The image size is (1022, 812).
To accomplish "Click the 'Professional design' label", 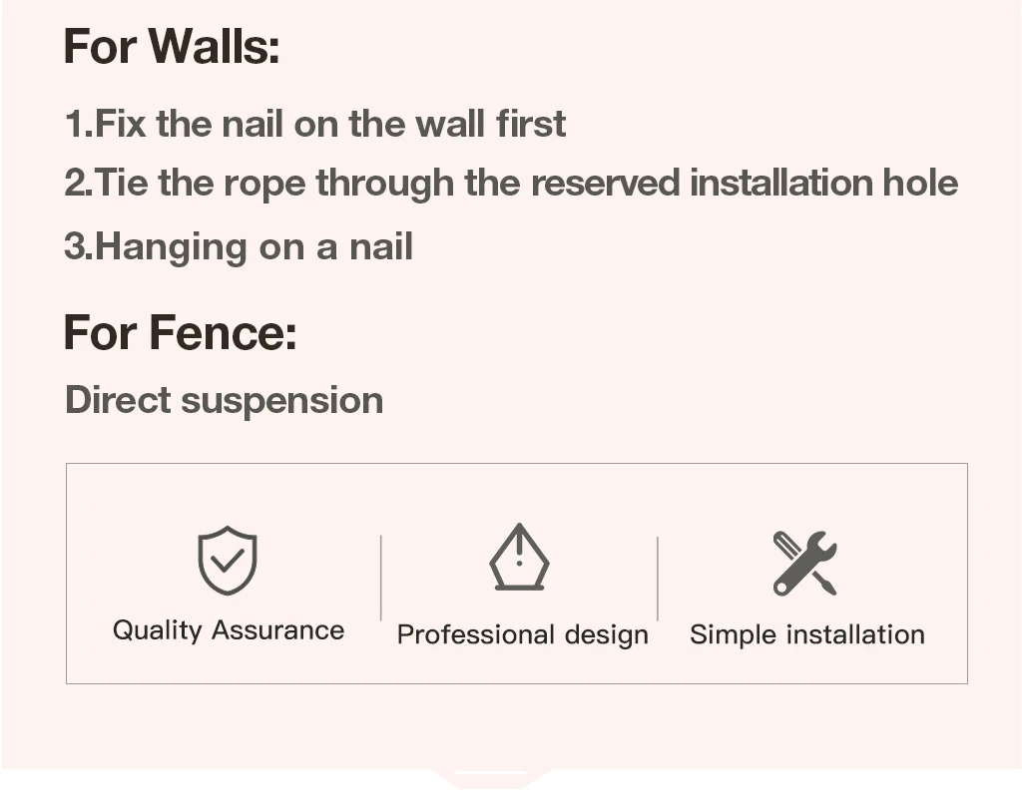I will click(x=522, y=635).
